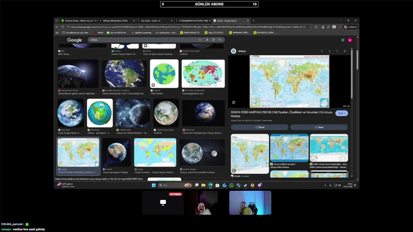Image resolution: width=413 pixels, height=232 pixels.
Task: Switch to the düz dünya X search tab
Action: click(155, 21)
